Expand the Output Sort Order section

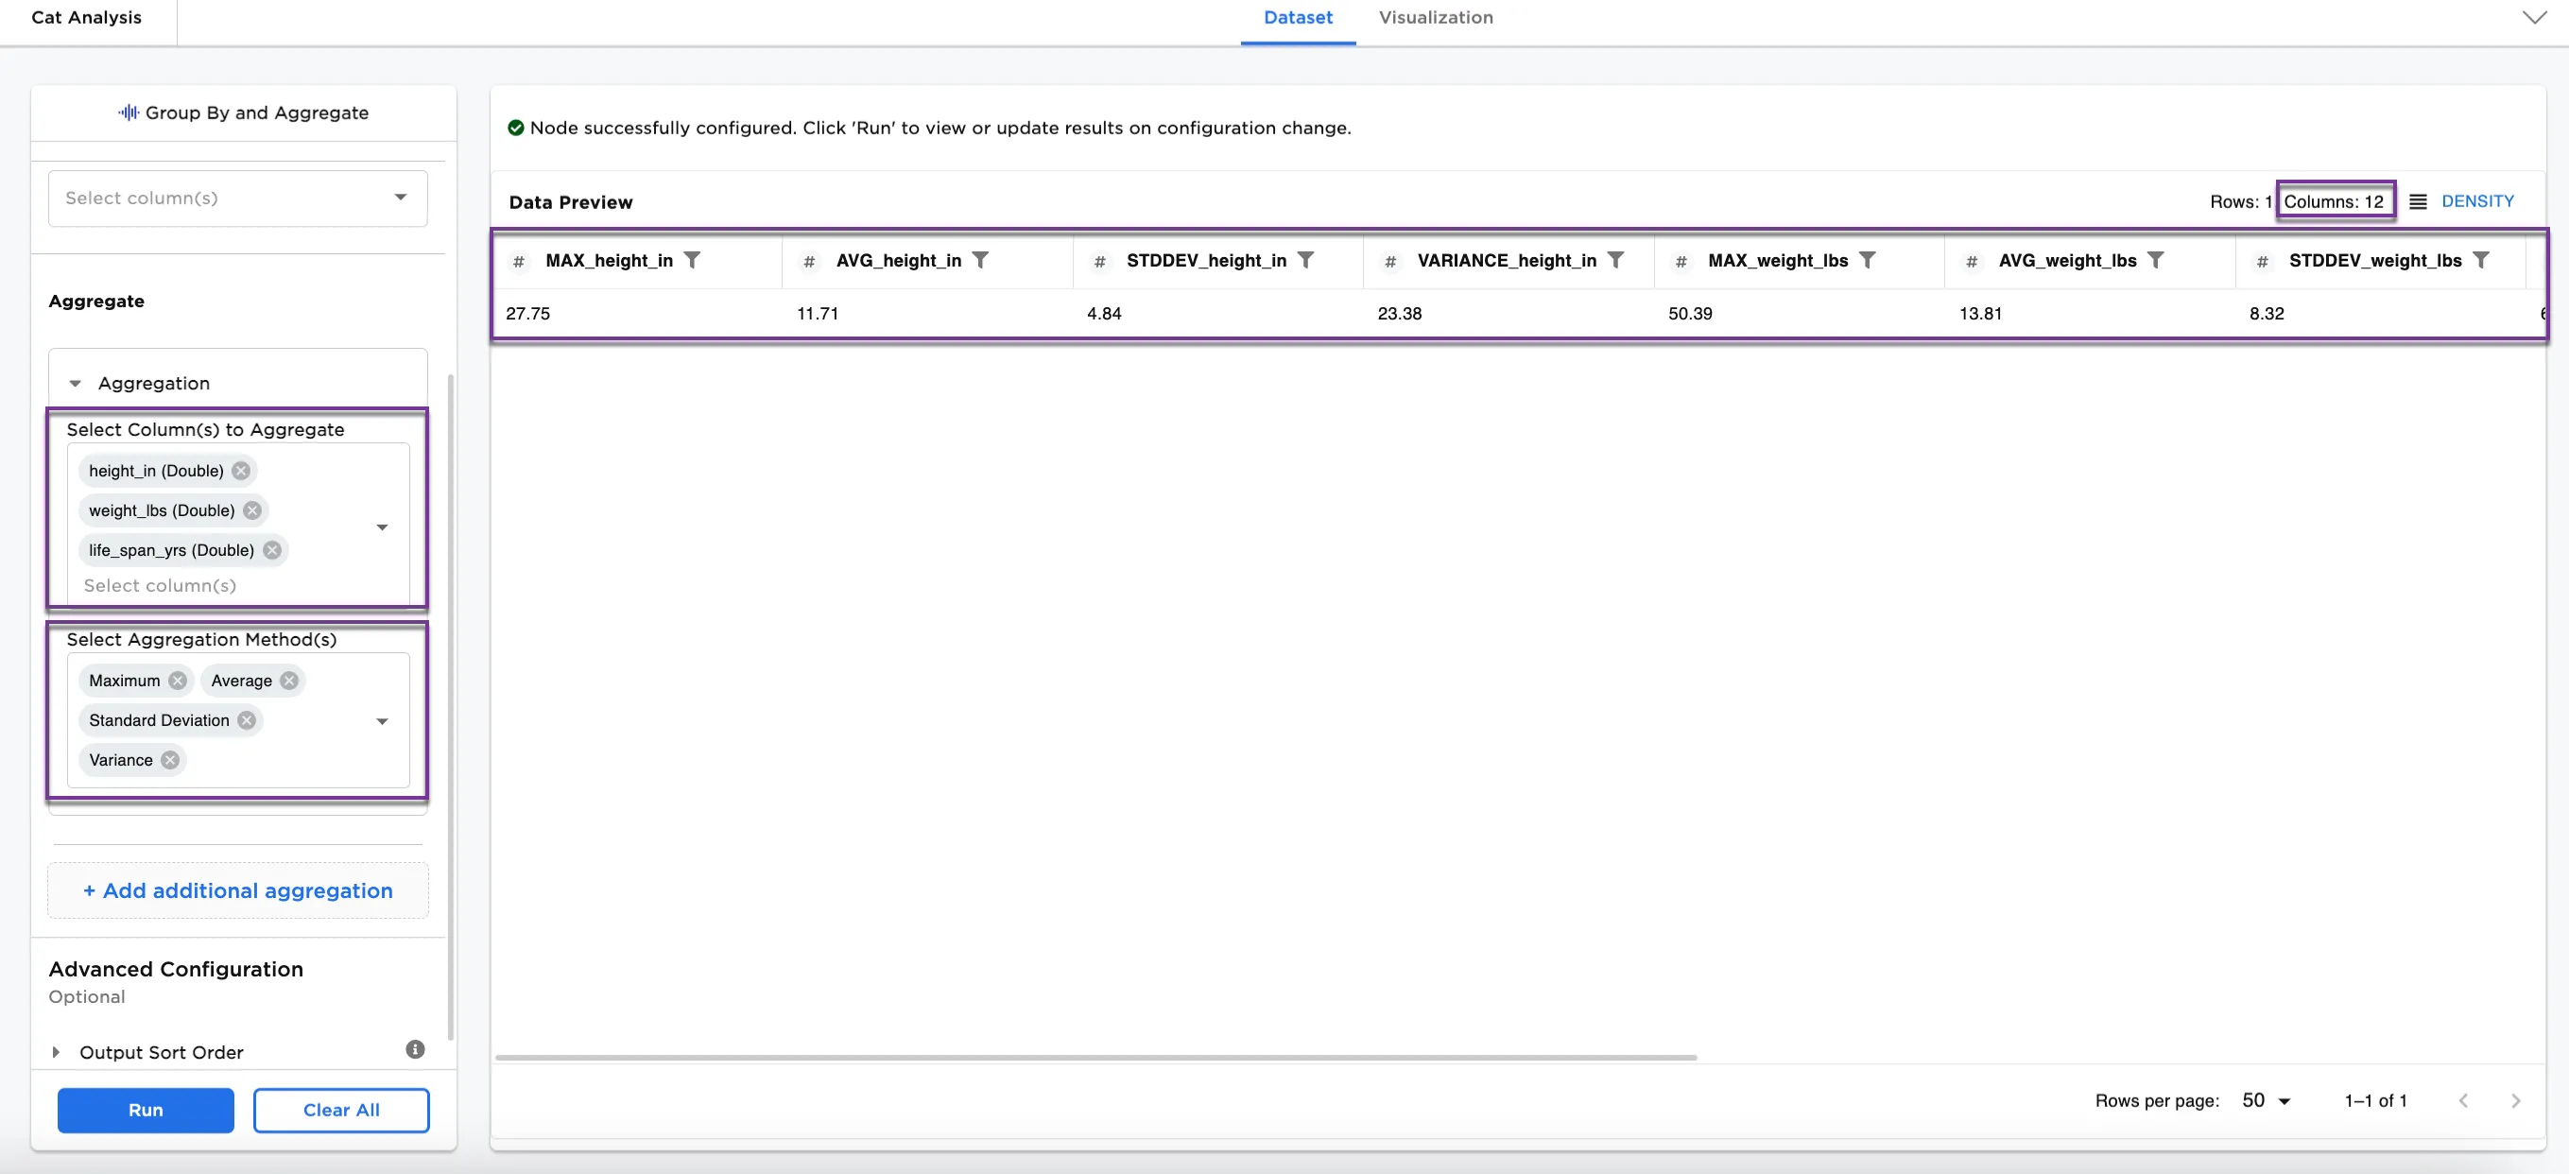tap(56, 1052)
